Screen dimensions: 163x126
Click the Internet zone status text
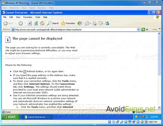pyautogui.click(x=140, y=112)
